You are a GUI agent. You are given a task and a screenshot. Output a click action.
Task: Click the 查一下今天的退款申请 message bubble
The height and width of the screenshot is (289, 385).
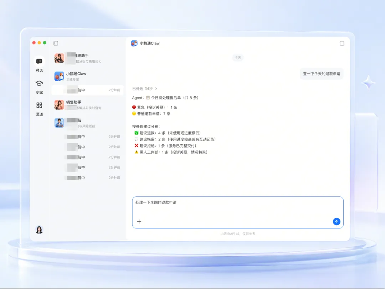322,74
